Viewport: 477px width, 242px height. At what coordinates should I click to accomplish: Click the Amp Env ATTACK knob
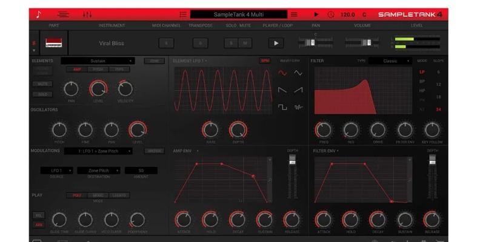[x=184, y=220]
